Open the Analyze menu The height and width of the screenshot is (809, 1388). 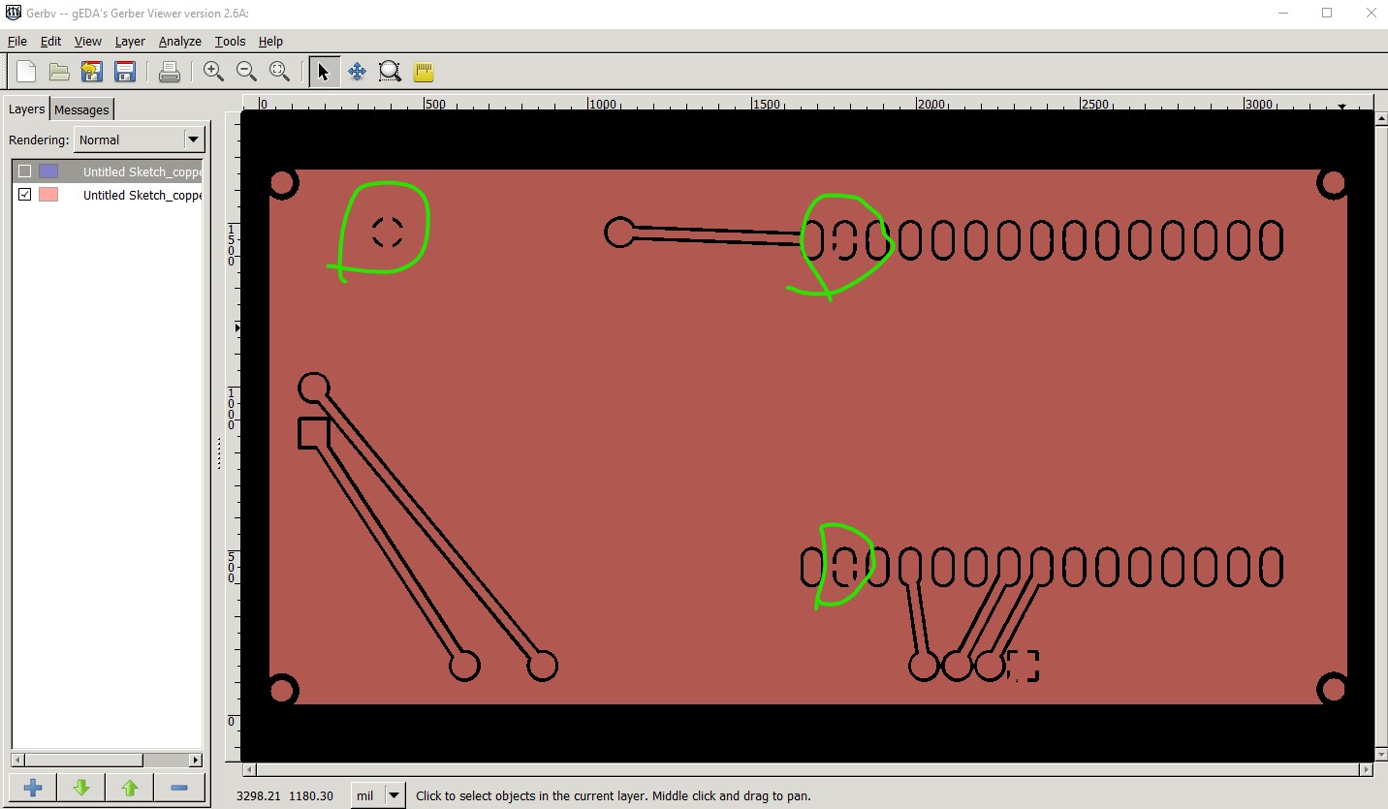[180, 42]
